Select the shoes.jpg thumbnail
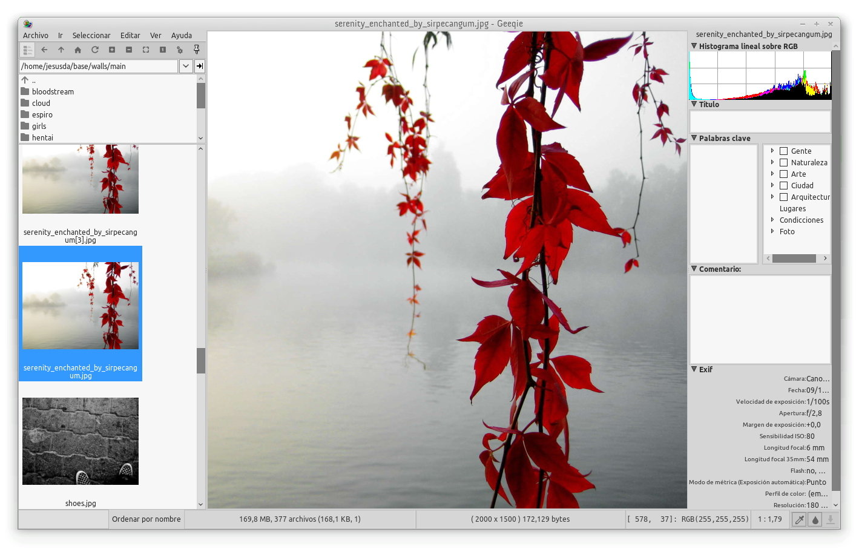 pos(81,441)
